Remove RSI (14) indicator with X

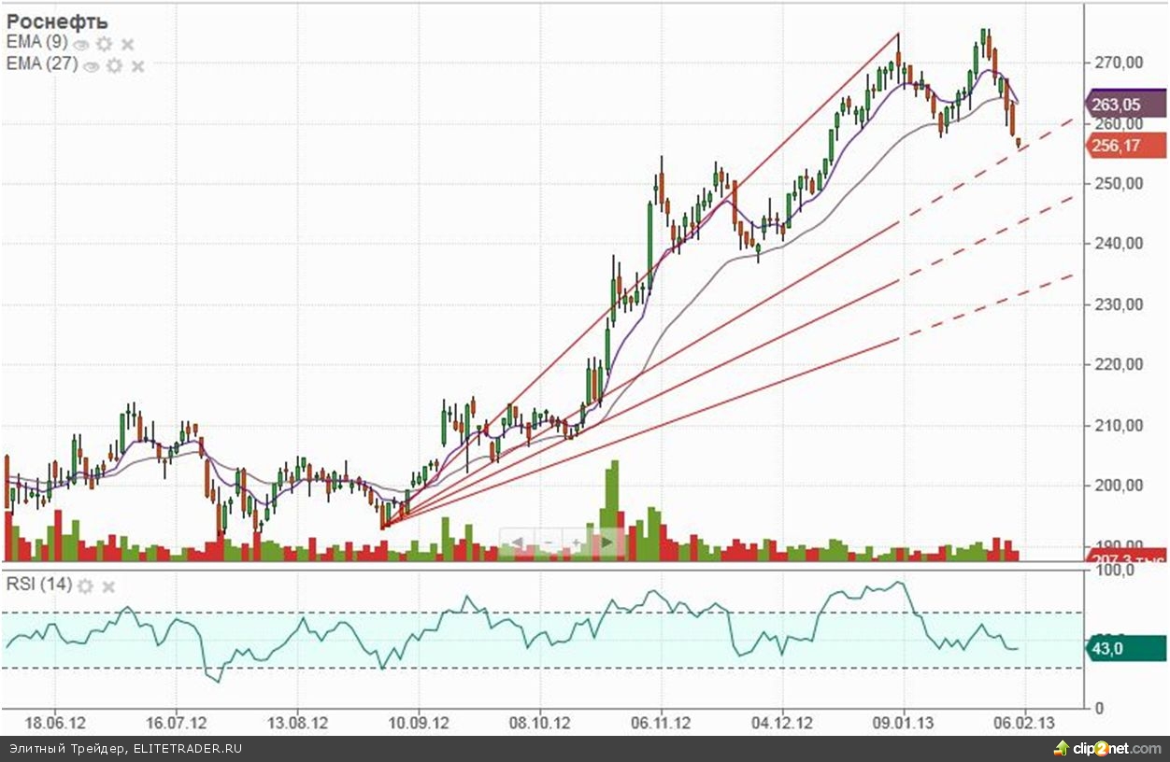coord(108,586)
